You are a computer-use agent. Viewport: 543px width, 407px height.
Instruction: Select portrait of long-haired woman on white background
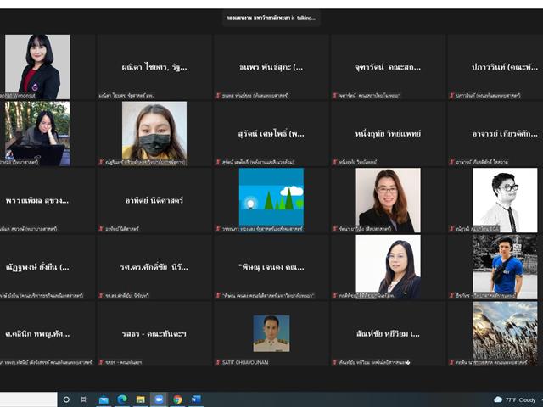pyautogui.click(x=389, y=267)
